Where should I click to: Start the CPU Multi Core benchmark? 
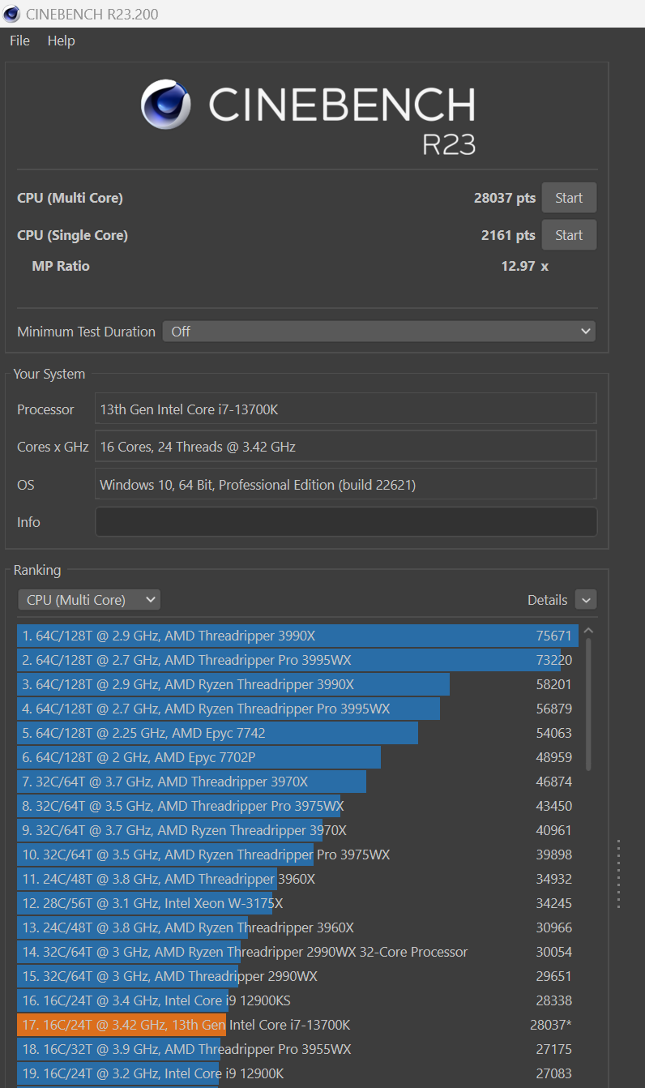click(x=568, y=197)
